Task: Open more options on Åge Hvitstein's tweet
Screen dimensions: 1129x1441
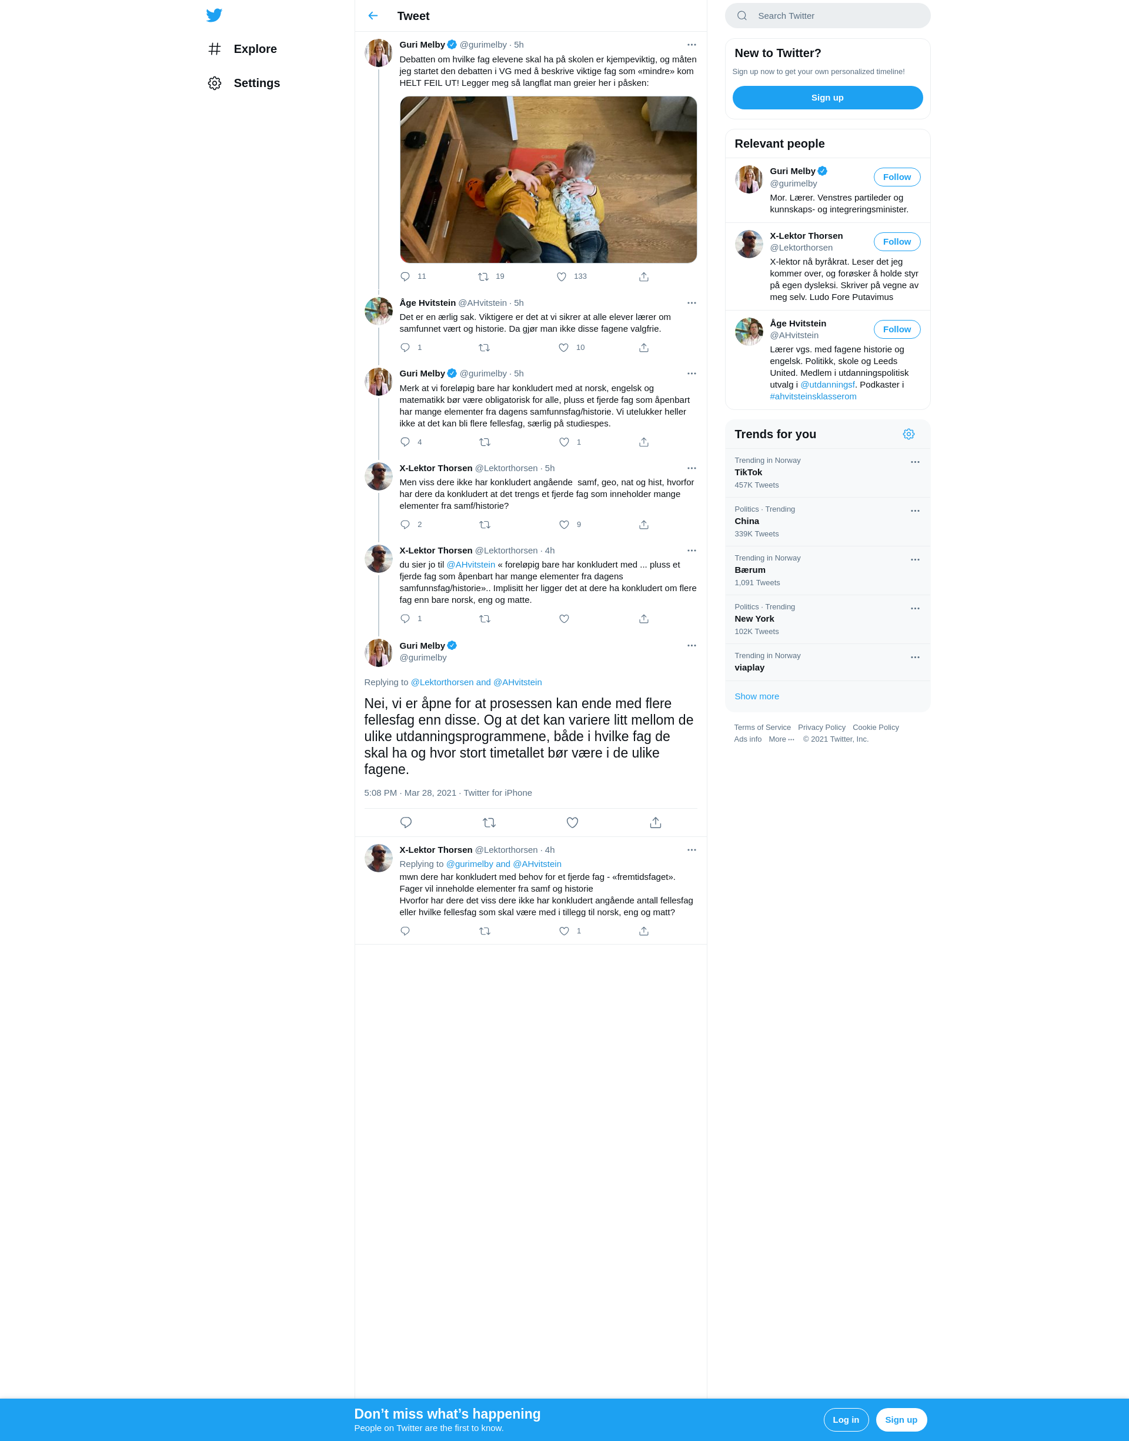Action: tap(692, 303)
